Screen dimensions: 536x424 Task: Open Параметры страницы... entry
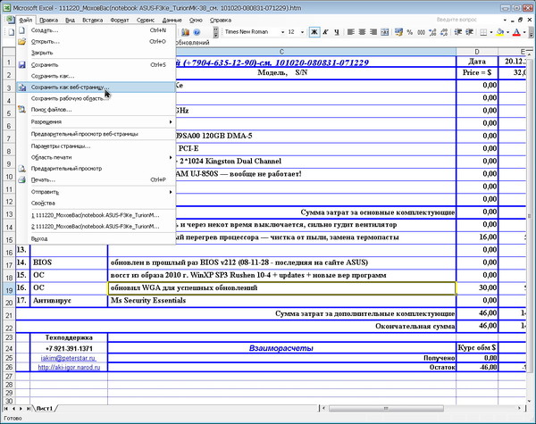point(96,146)
